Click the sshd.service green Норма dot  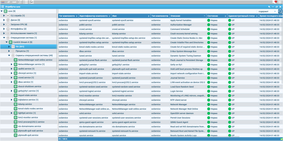click(x=208, y=113)
